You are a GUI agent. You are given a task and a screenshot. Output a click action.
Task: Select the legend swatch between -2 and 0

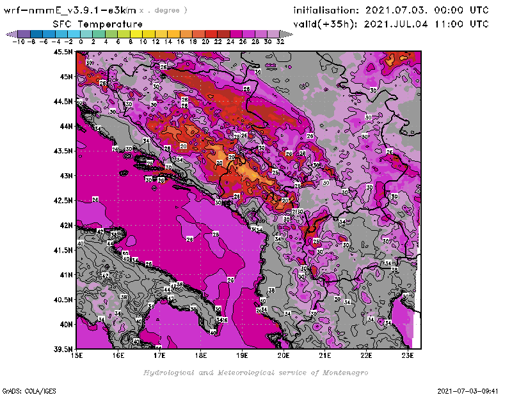click(x=74, y=34)
